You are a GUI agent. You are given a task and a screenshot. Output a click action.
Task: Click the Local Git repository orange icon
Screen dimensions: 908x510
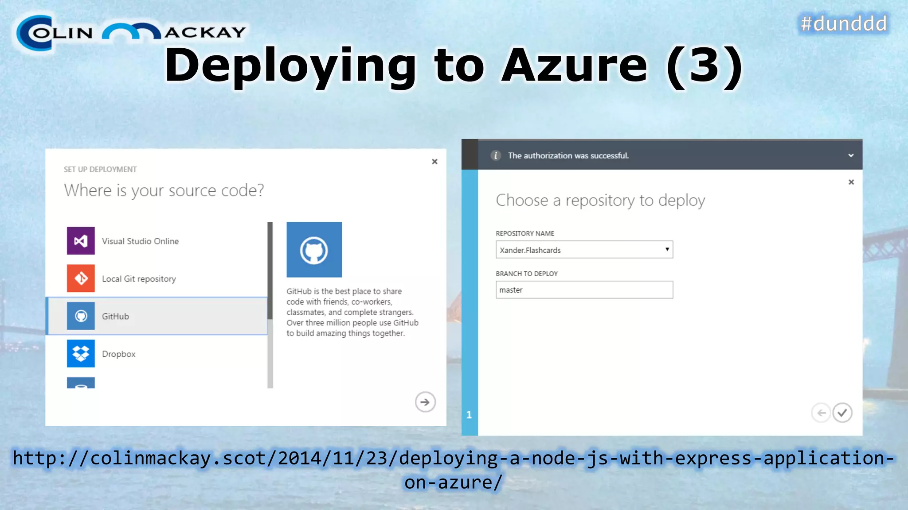point(81,278)
